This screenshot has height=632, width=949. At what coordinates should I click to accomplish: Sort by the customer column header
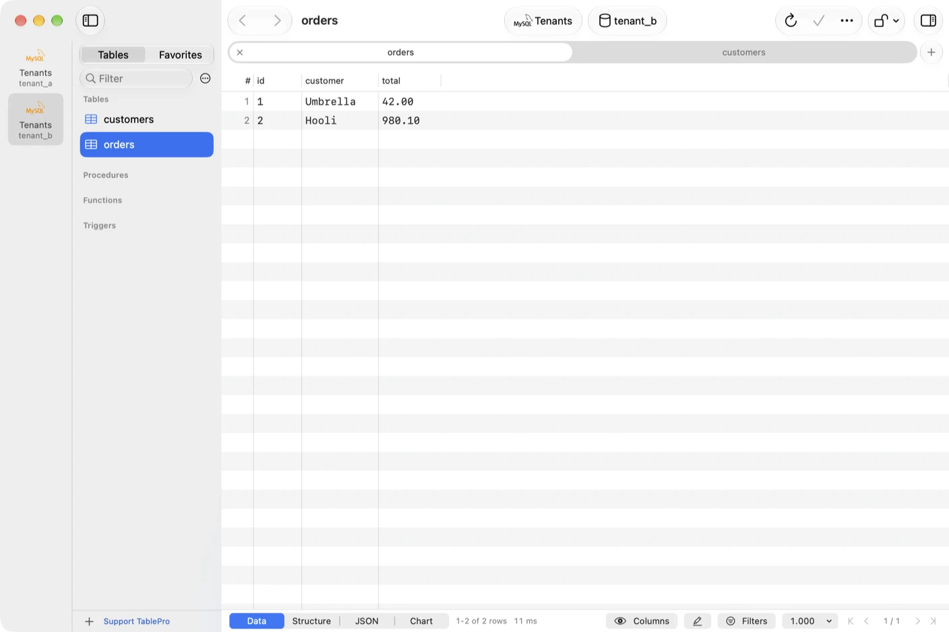coord(340,81)
